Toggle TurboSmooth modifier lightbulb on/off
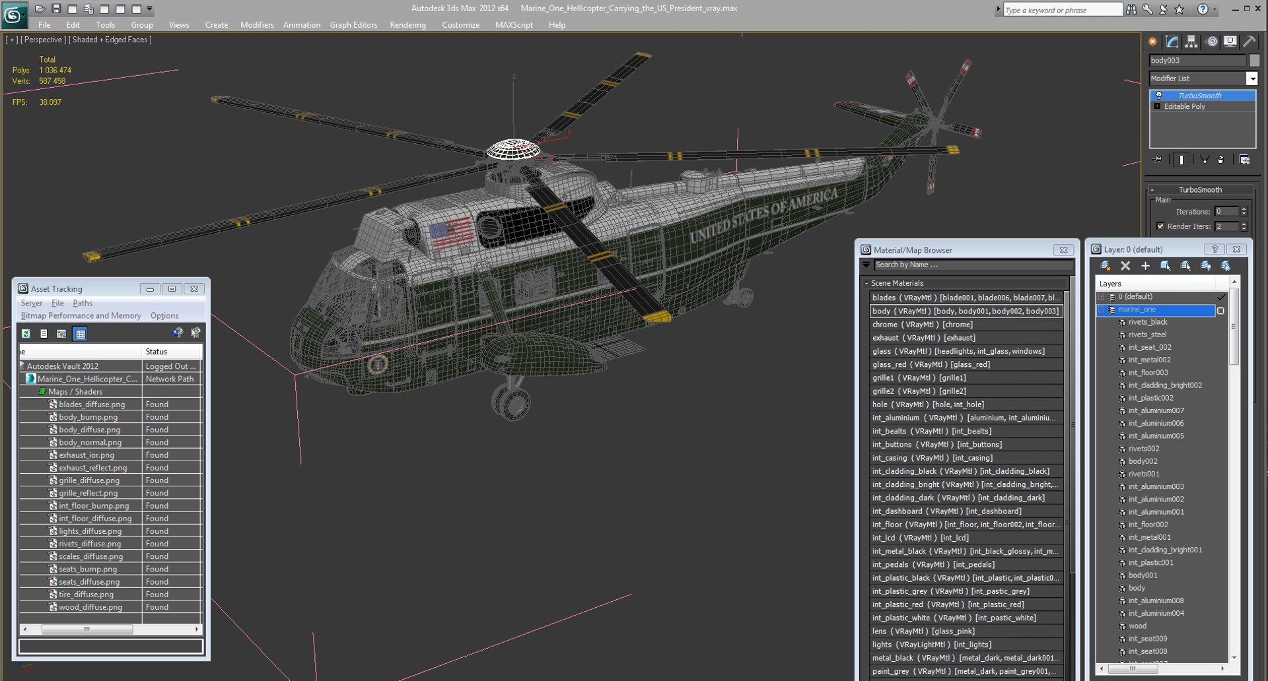Viewport: 1268px width, 681px height. click(1158, 96)
